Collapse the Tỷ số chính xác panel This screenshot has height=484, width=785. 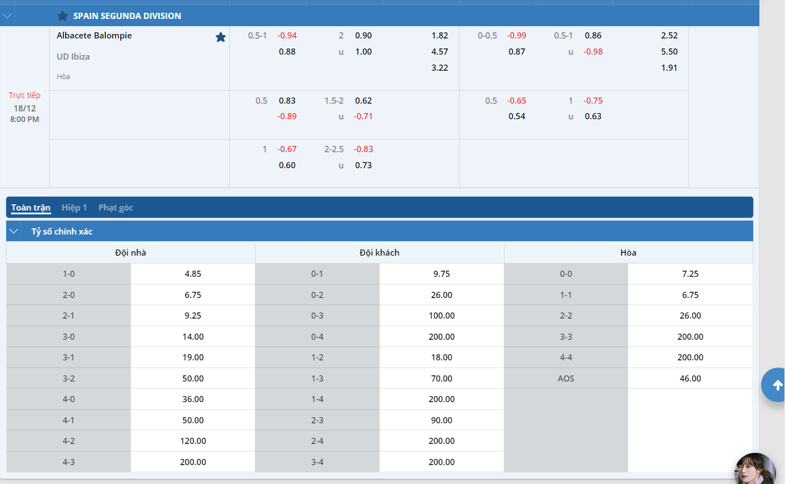click(14, 231)
